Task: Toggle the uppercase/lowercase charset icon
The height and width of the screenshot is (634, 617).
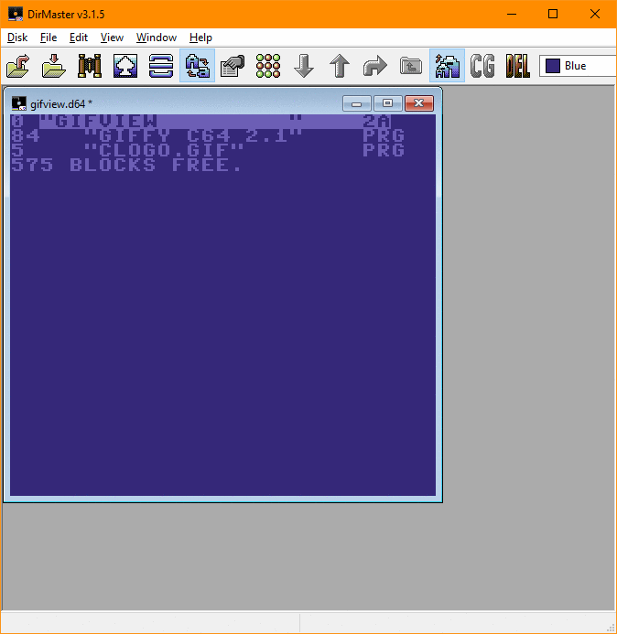Action: [x=197, y=66]
